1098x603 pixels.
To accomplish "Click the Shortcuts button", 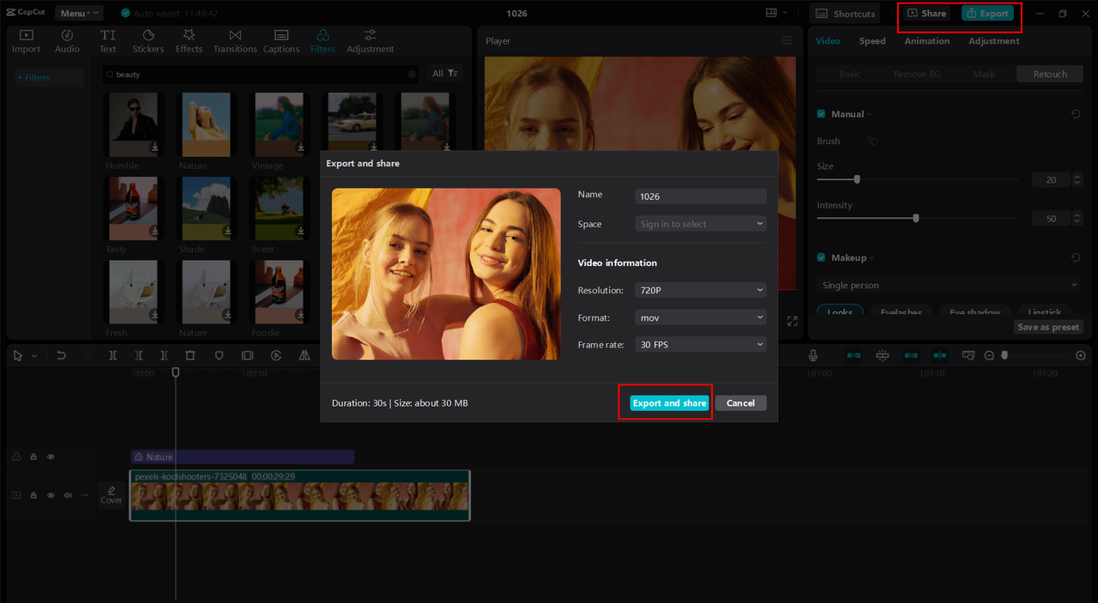I will (846, 14).
